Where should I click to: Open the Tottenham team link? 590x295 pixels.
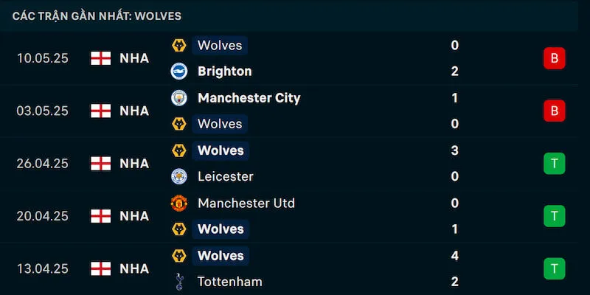[229, 282]
